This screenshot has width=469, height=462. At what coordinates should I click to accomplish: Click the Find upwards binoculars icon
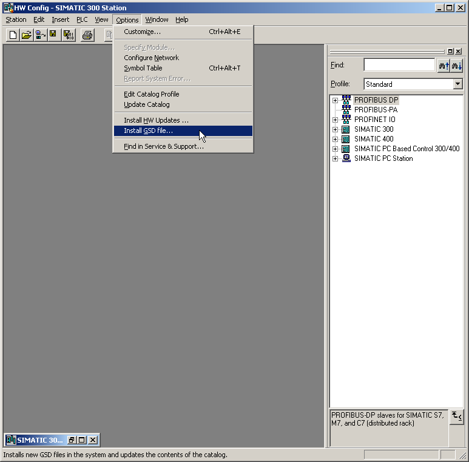[x=444, y=66]
